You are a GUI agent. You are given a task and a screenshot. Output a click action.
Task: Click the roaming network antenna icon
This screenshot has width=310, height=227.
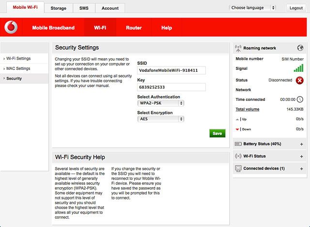pyautogui.click(x=238, y=49)
